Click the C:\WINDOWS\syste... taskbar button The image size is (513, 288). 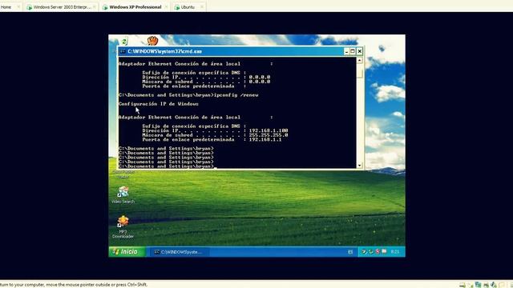tap(179, 252)
